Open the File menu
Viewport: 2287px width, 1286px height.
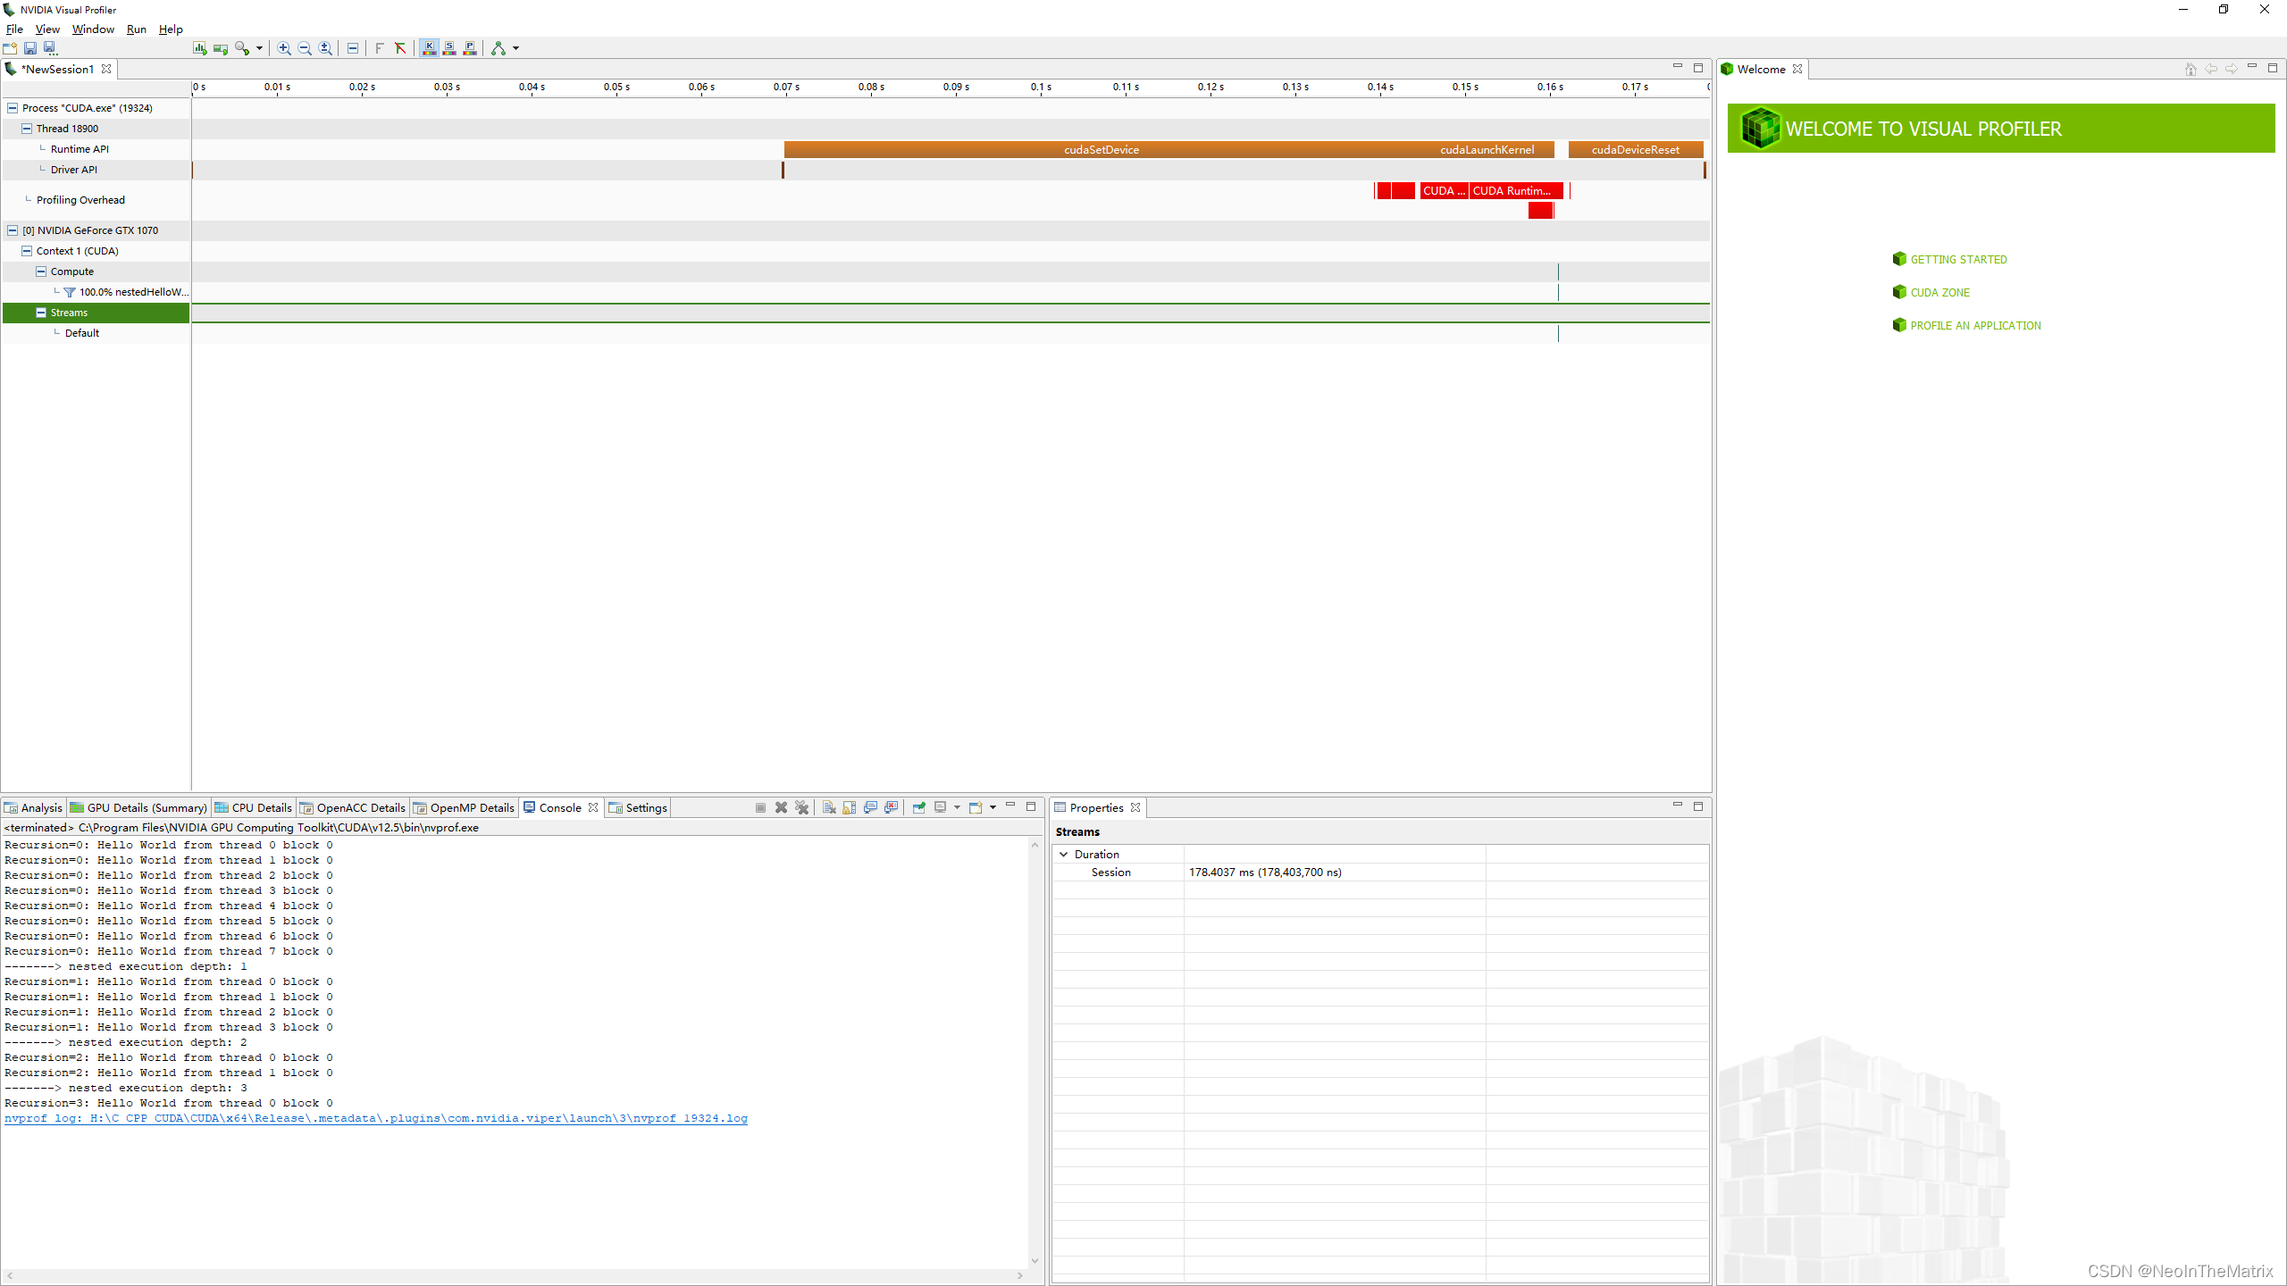(14, 29)
